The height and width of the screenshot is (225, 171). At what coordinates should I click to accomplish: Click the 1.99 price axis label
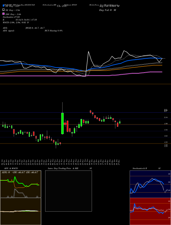pyautogui.click(x=166, y=123)
